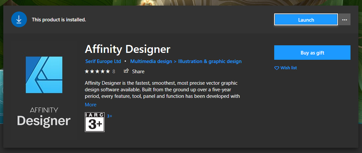Click the app description paragraph
Image resolution: width=362 pixels, height=153 pixels.
pos(162,90)
